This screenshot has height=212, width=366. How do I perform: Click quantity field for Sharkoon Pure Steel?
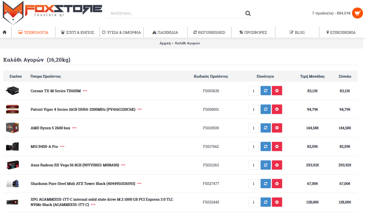(x=254, y=184)
